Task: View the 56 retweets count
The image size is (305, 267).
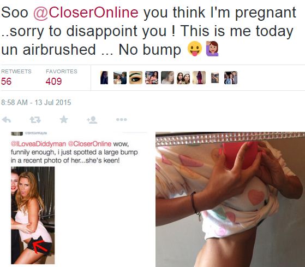Action: 6,82
